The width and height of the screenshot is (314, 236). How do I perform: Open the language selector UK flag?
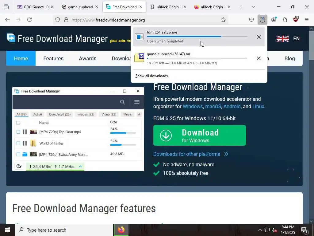(282, 38)
